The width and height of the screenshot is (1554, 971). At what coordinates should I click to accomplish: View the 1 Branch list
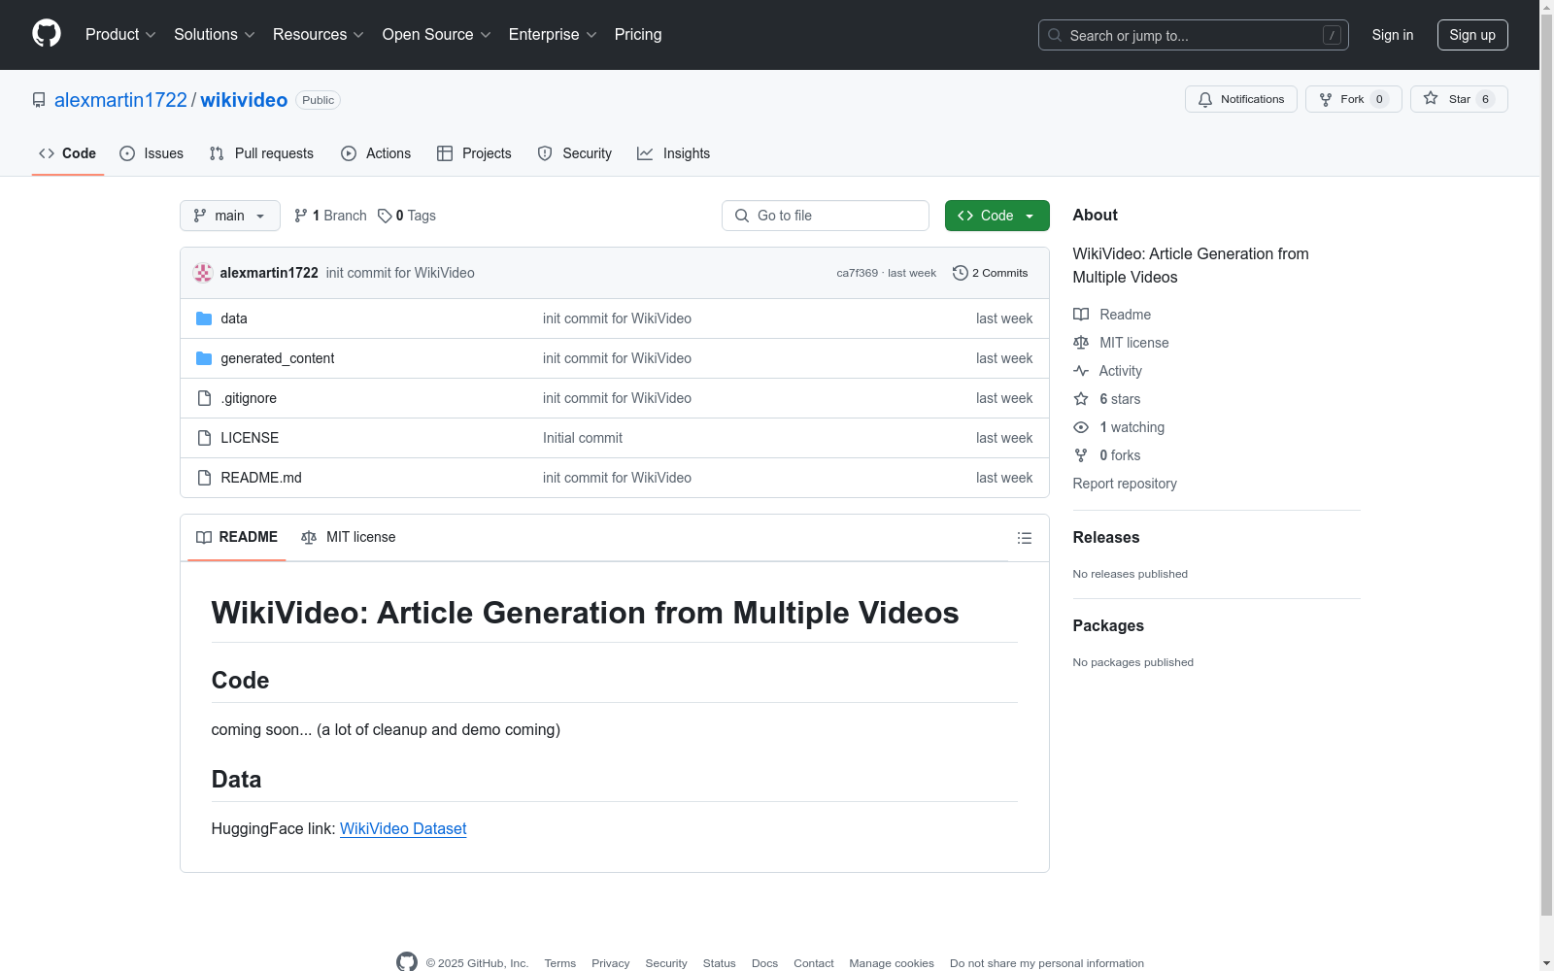330,216
